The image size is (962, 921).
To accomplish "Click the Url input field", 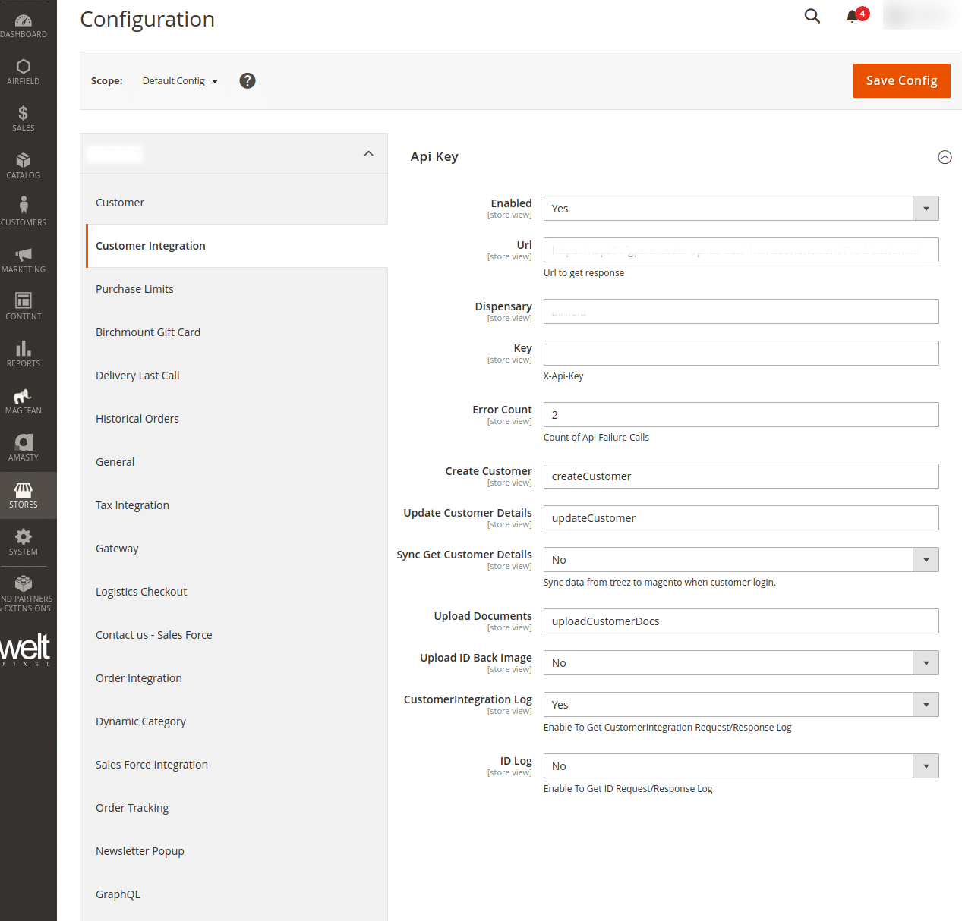I will point(741,250).
